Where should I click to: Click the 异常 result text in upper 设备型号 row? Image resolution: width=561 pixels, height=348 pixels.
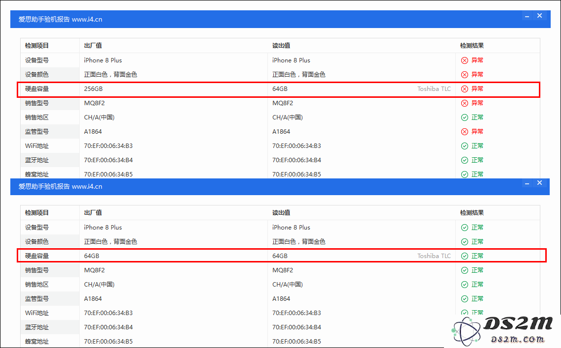pyautogui.click(x=477, y=60)
